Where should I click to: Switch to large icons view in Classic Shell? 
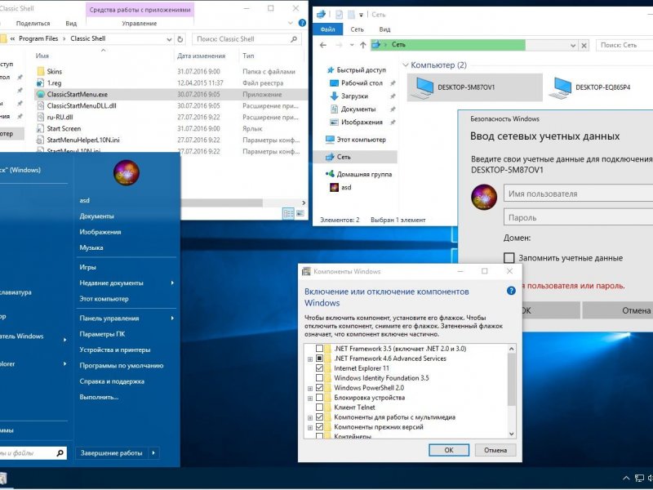click(x=300, y=213)
